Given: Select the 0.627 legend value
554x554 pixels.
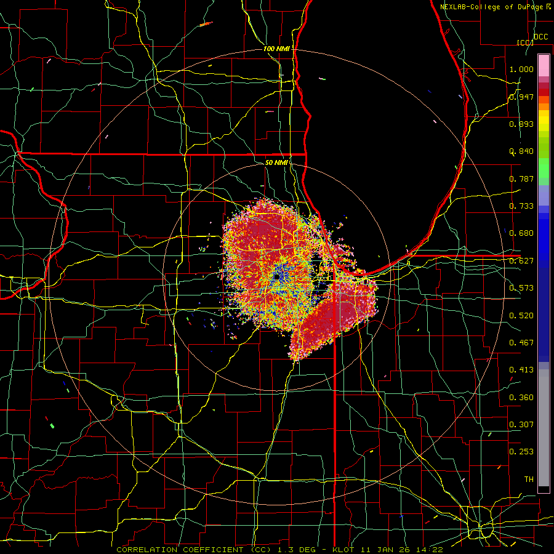Looking at the screenshot, I should pyautogui.click(x=521, y=261).
